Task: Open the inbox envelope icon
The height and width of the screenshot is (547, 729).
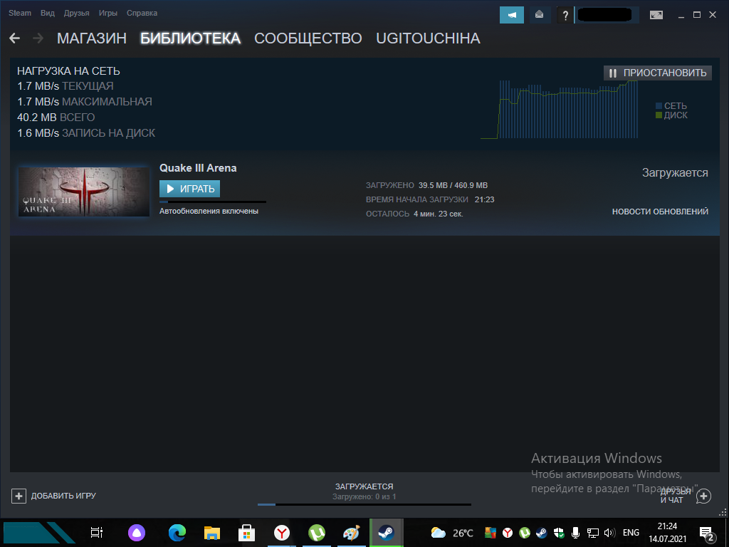Action: coord(540,15)
